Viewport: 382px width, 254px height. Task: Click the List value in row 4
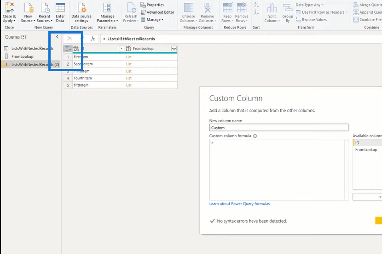pos(129,78)
